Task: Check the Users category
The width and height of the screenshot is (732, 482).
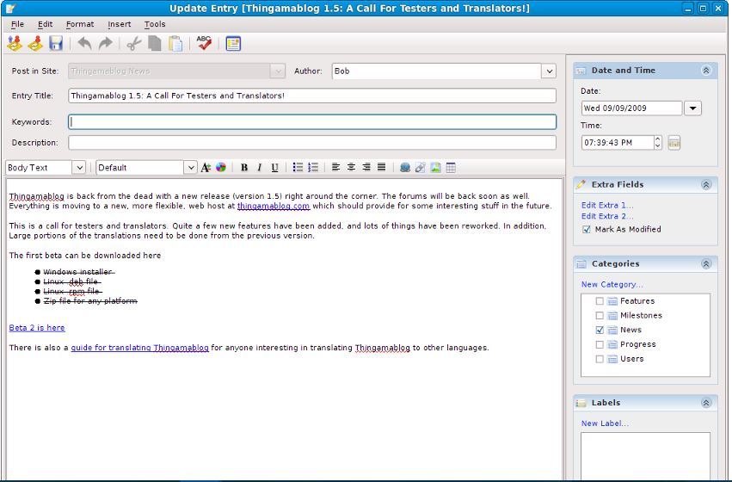Action: (600, 359)
